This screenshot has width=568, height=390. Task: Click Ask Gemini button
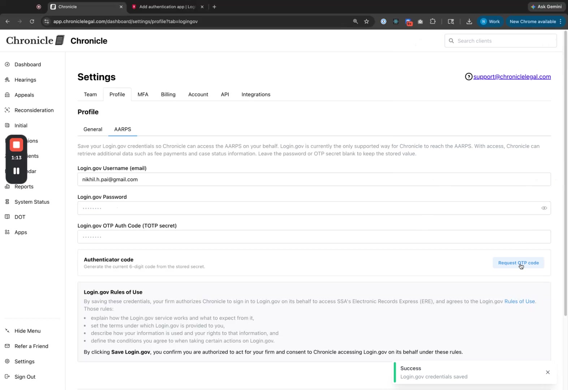pos(546,6)
